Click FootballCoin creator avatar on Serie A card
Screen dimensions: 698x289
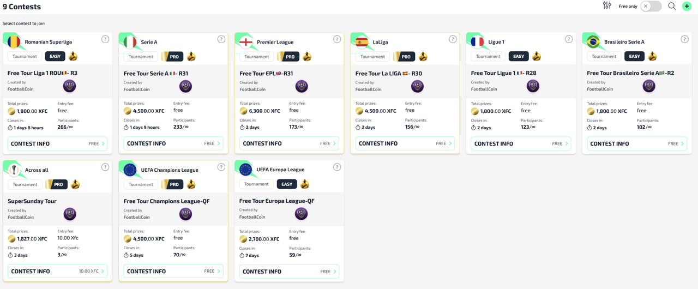coord(185,86)
